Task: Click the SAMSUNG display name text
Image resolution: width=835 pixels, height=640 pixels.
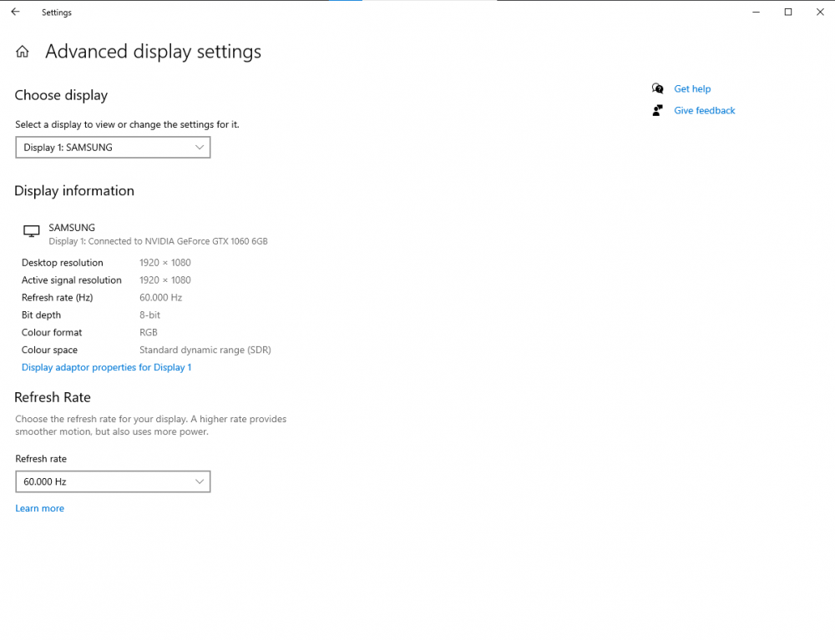Action: (x=72, y=228)
